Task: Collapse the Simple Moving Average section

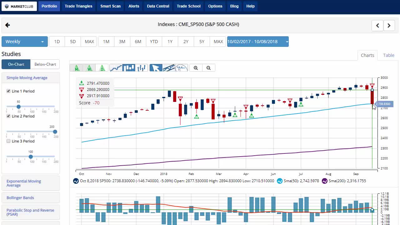Action: click(31, 78)
